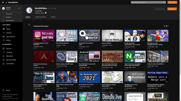Open Sorting Algorithms Bubble sort thumbnail
The image size is (181, 101).
coord(158,77)
